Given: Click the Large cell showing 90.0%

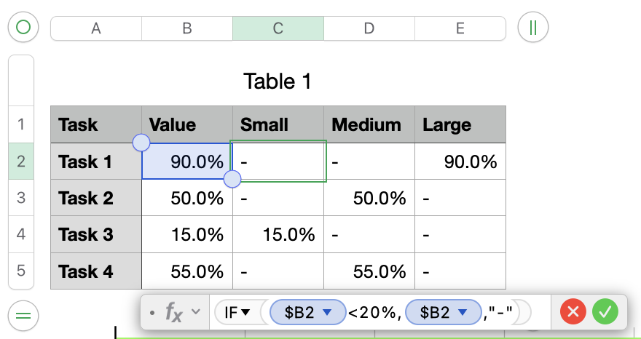Looking at the screenshot, I should point(460,161).
